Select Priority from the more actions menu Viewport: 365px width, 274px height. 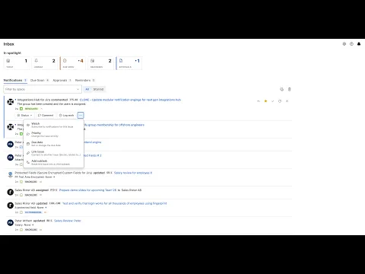[x=53, y=135]
